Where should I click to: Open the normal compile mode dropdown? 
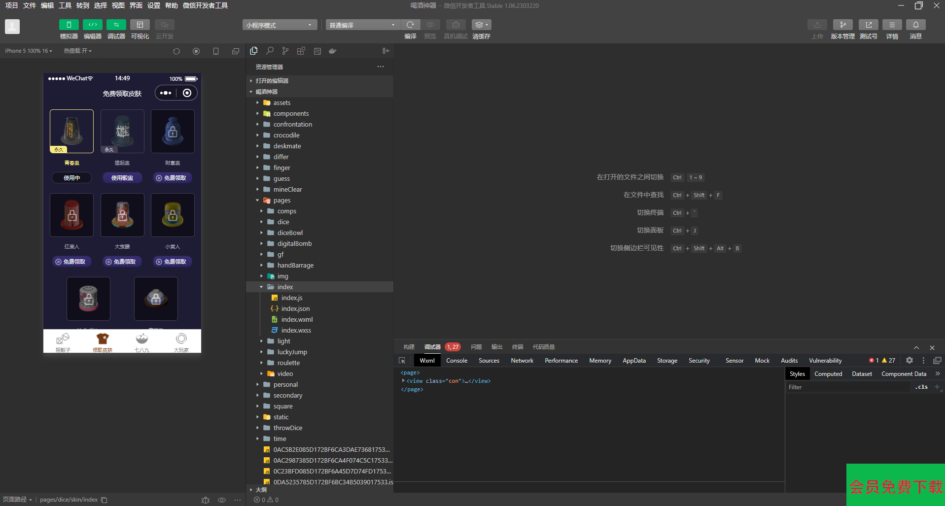click(362, 25)
